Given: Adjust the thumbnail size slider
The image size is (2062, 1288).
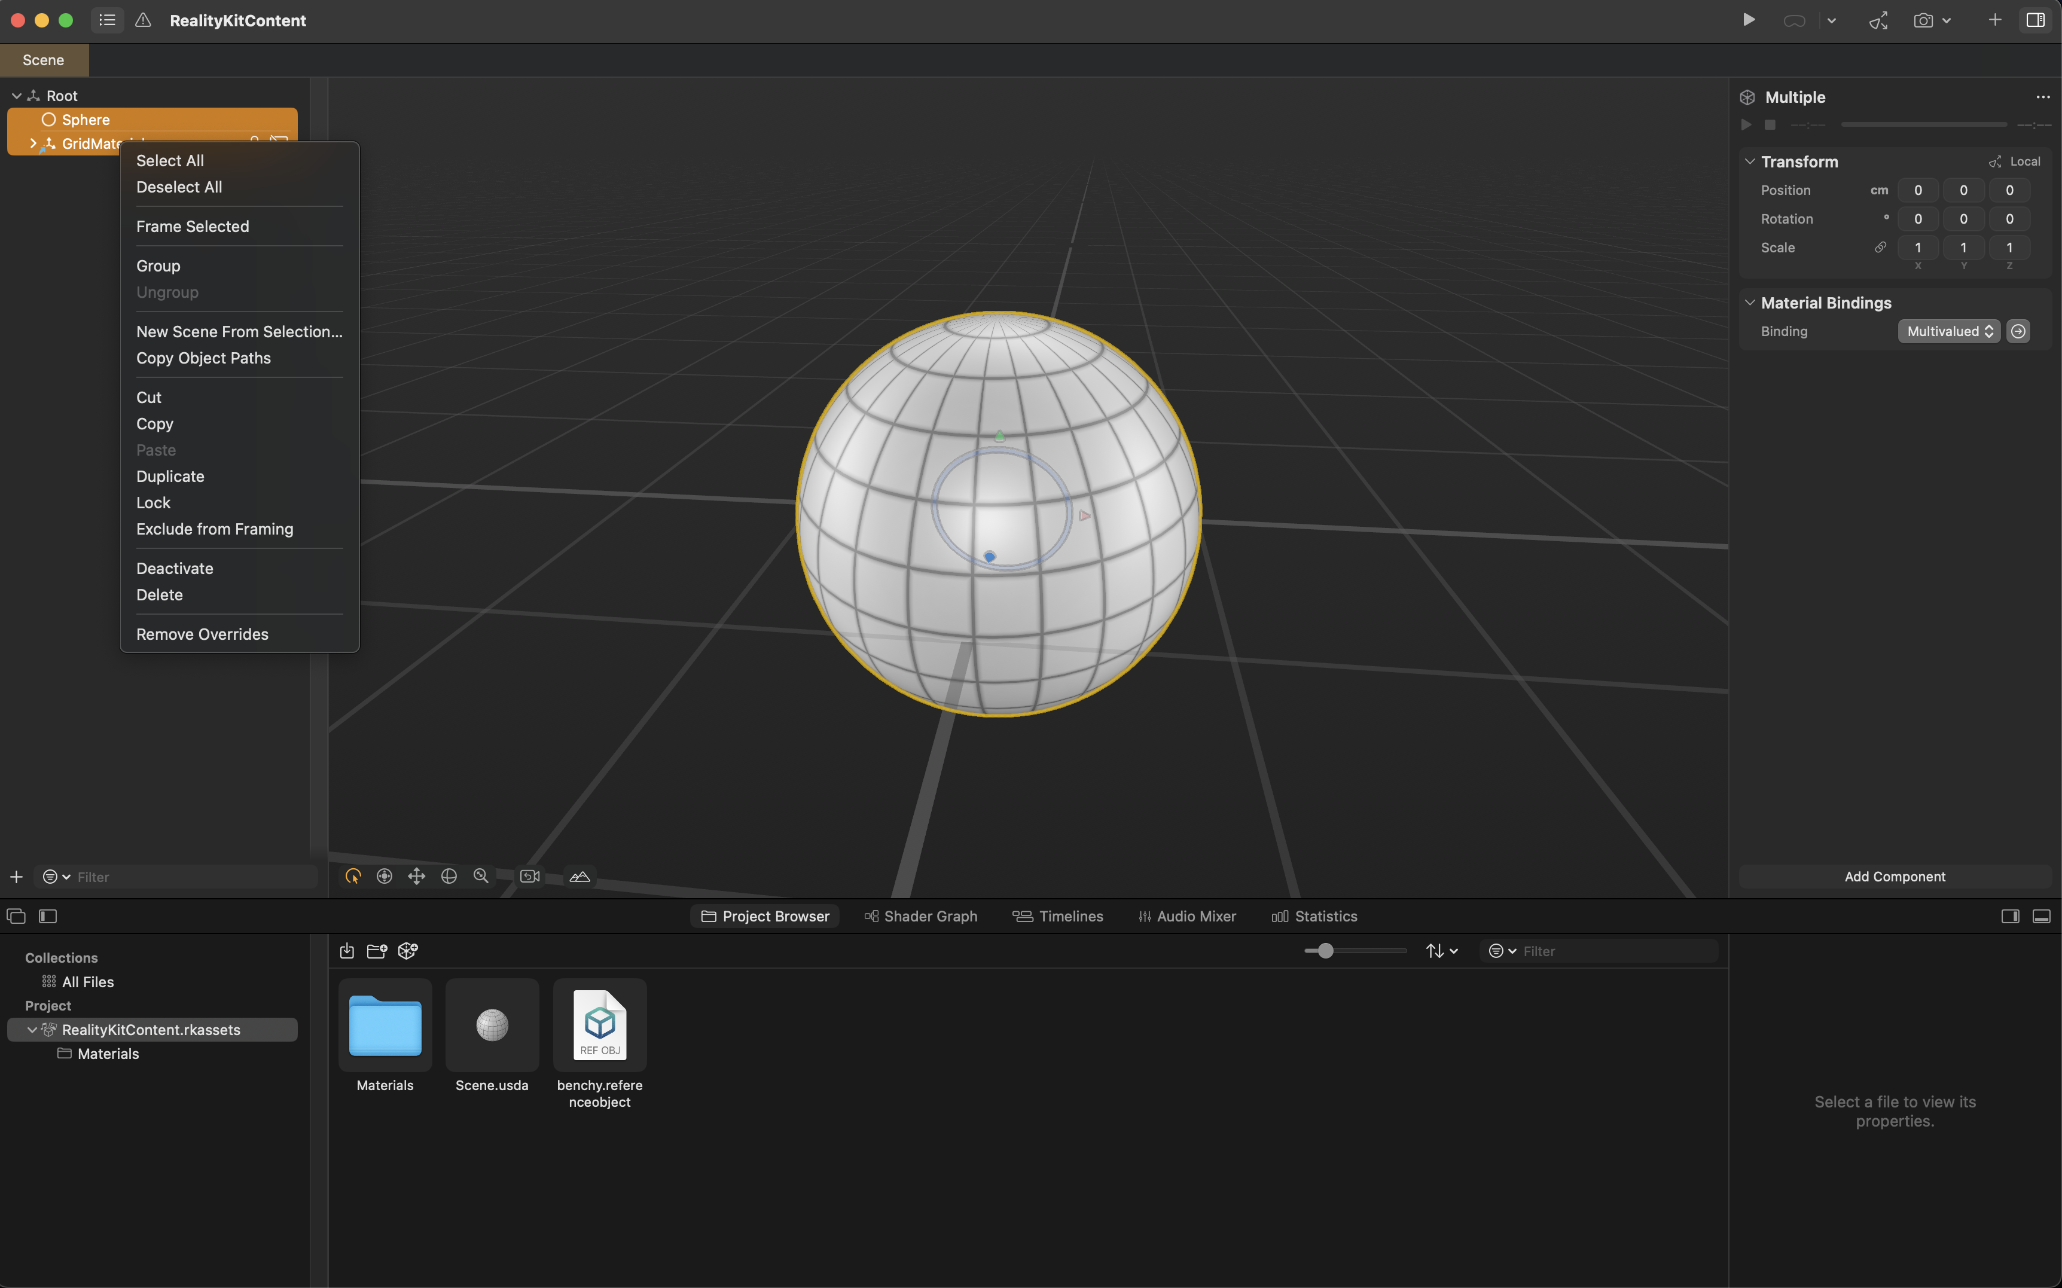Looking at the screenshot, I should pyautogui.click(x=1325, y=951).
